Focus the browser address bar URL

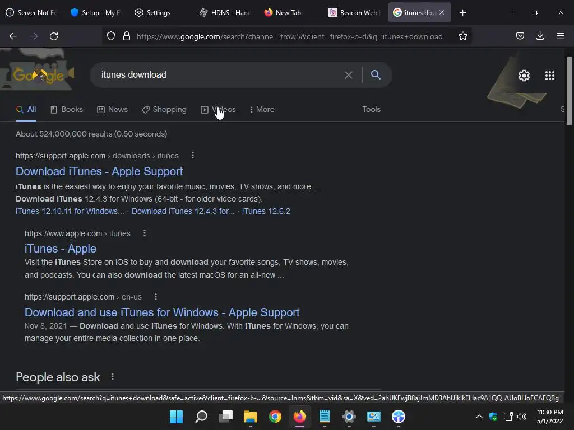(x=290, y=36)
